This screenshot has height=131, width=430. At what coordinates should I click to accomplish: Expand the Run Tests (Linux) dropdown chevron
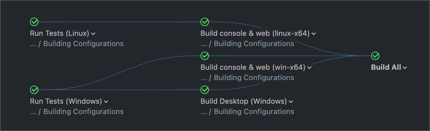pyautogui.click(x=93, y=34)
